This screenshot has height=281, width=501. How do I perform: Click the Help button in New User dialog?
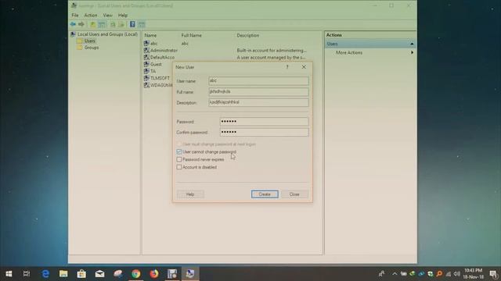point(190,194)
